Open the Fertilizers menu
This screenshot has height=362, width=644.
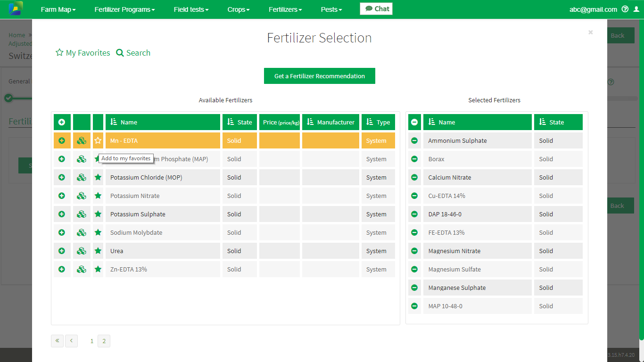(285, 9)
